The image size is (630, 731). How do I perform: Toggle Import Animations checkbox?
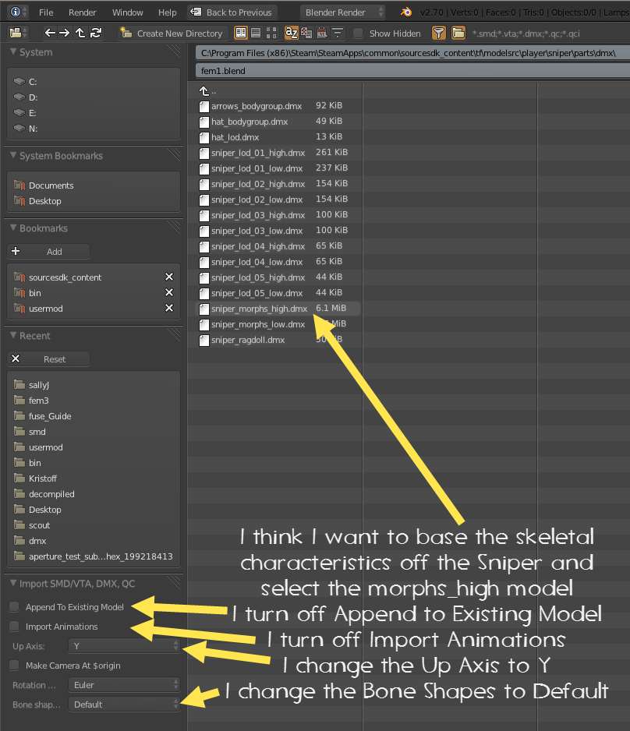coord(15,626)
